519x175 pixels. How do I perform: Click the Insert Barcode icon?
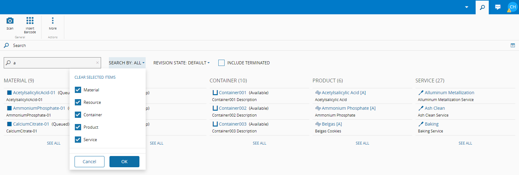point(30,21)
